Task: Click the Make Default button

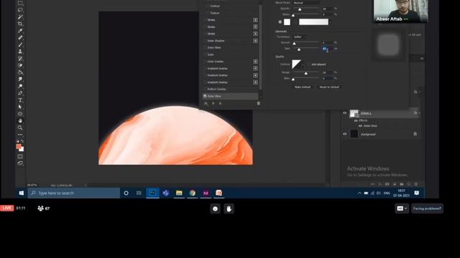Action: 302,87
